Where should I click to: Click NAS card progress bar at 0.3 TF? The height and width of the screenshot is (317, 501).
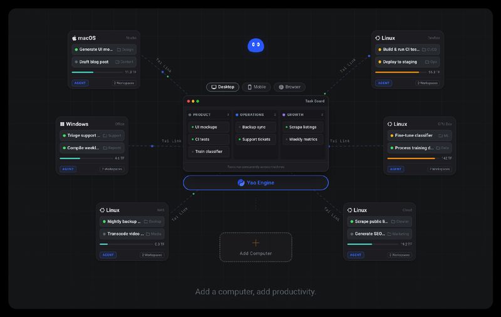pos(126,244)
